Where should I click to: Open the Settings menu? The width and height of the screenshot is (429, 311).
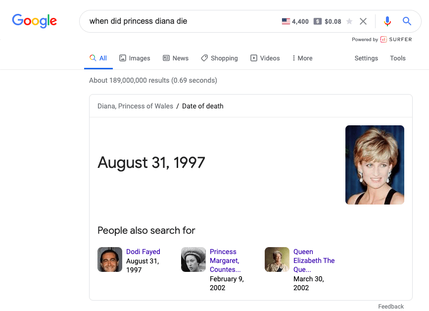tap(366, 58)
